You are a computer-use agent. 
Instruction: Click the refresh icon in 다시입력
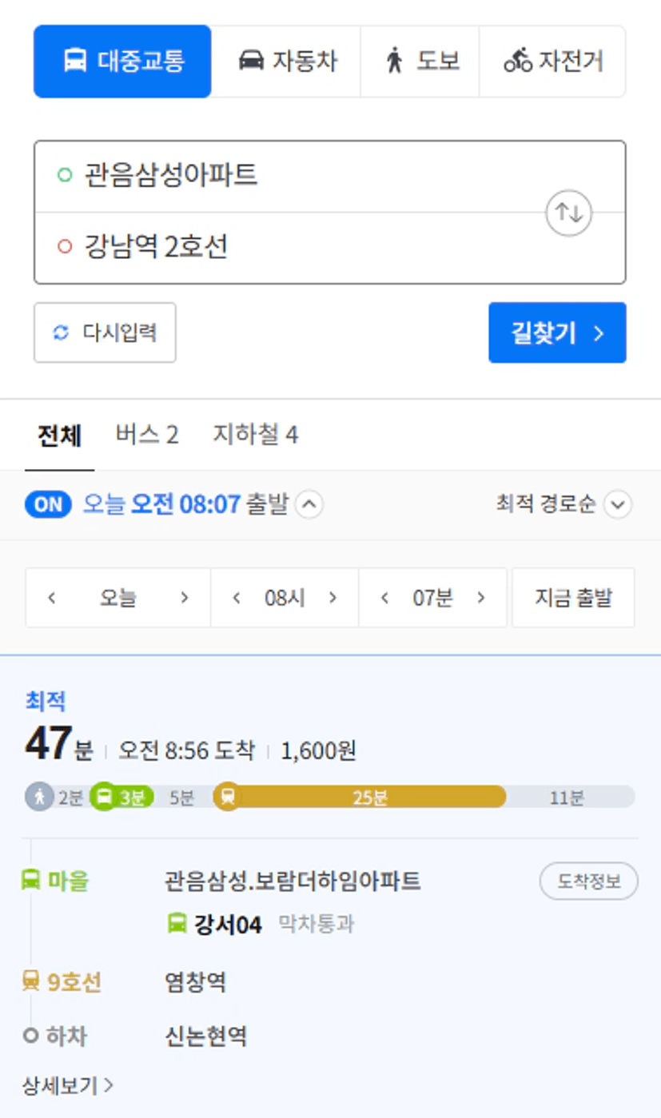click(62, 332)
